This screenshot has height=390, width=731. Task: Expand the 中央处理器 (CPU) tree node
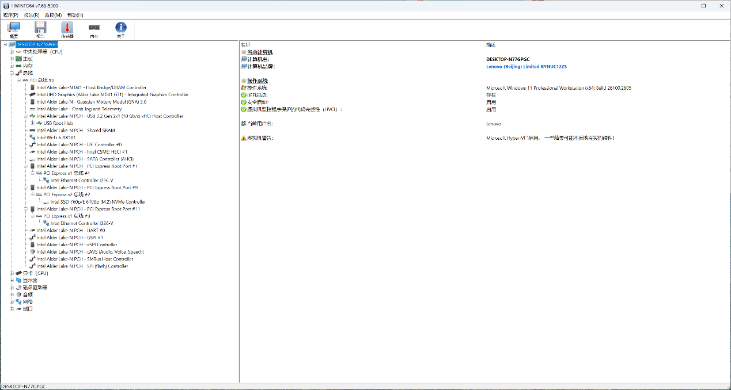click(x=12, y=52)
